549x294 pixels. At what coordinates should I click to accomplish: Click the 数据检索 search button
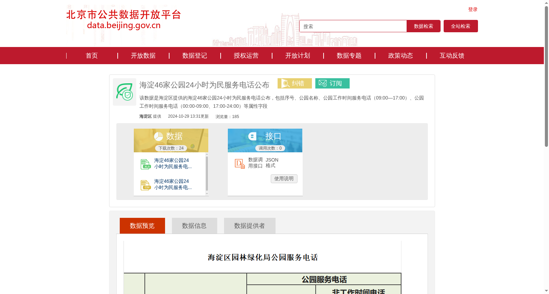(x=423, y=26)
